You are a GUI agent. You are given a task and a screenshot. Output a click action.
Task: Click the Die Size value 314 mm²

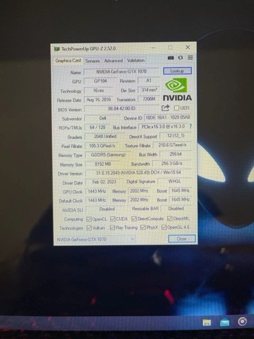[x=149, y=90]
